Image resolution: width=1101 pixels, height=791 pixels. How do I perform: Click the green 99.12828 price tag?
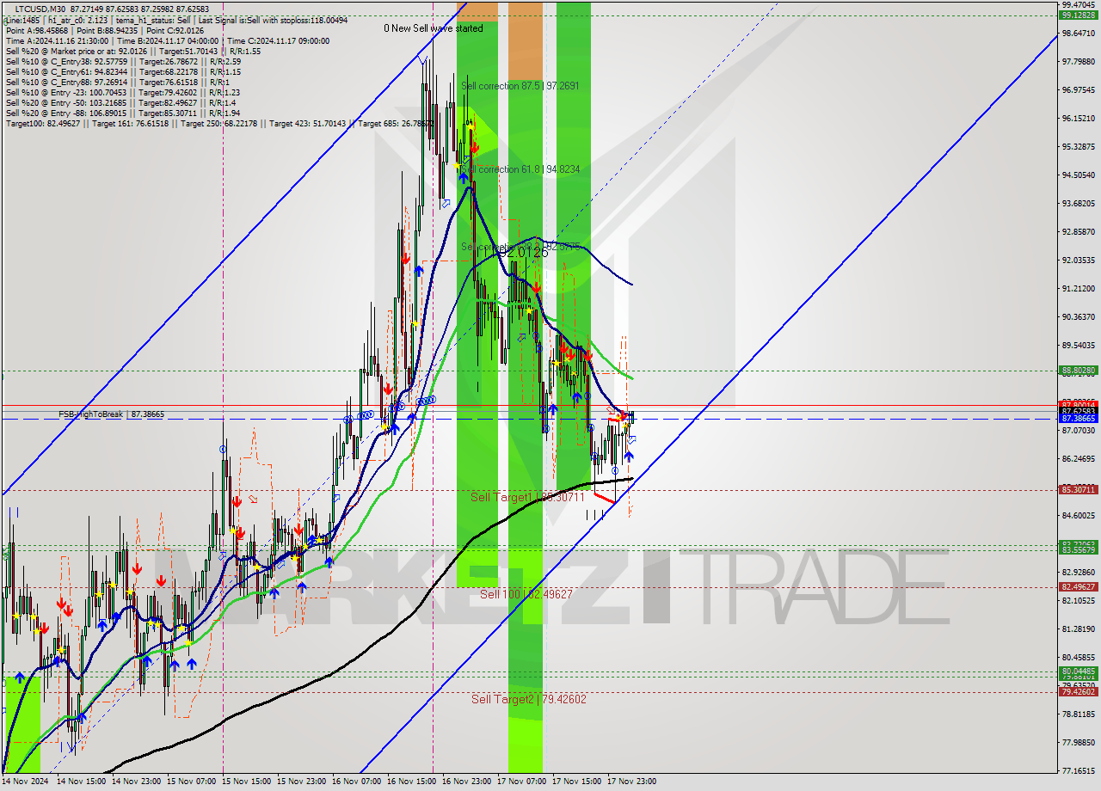point(1079,15)
